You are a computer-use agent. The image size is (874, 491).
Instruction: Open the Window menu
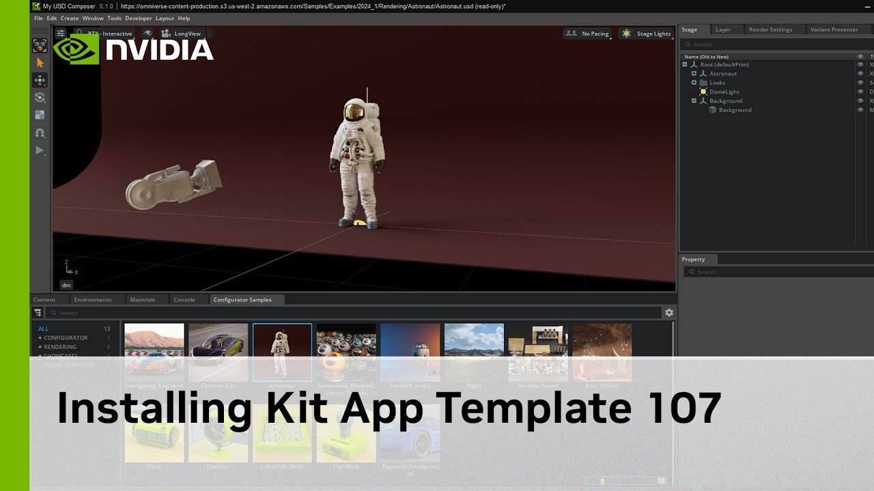point(93,18)
